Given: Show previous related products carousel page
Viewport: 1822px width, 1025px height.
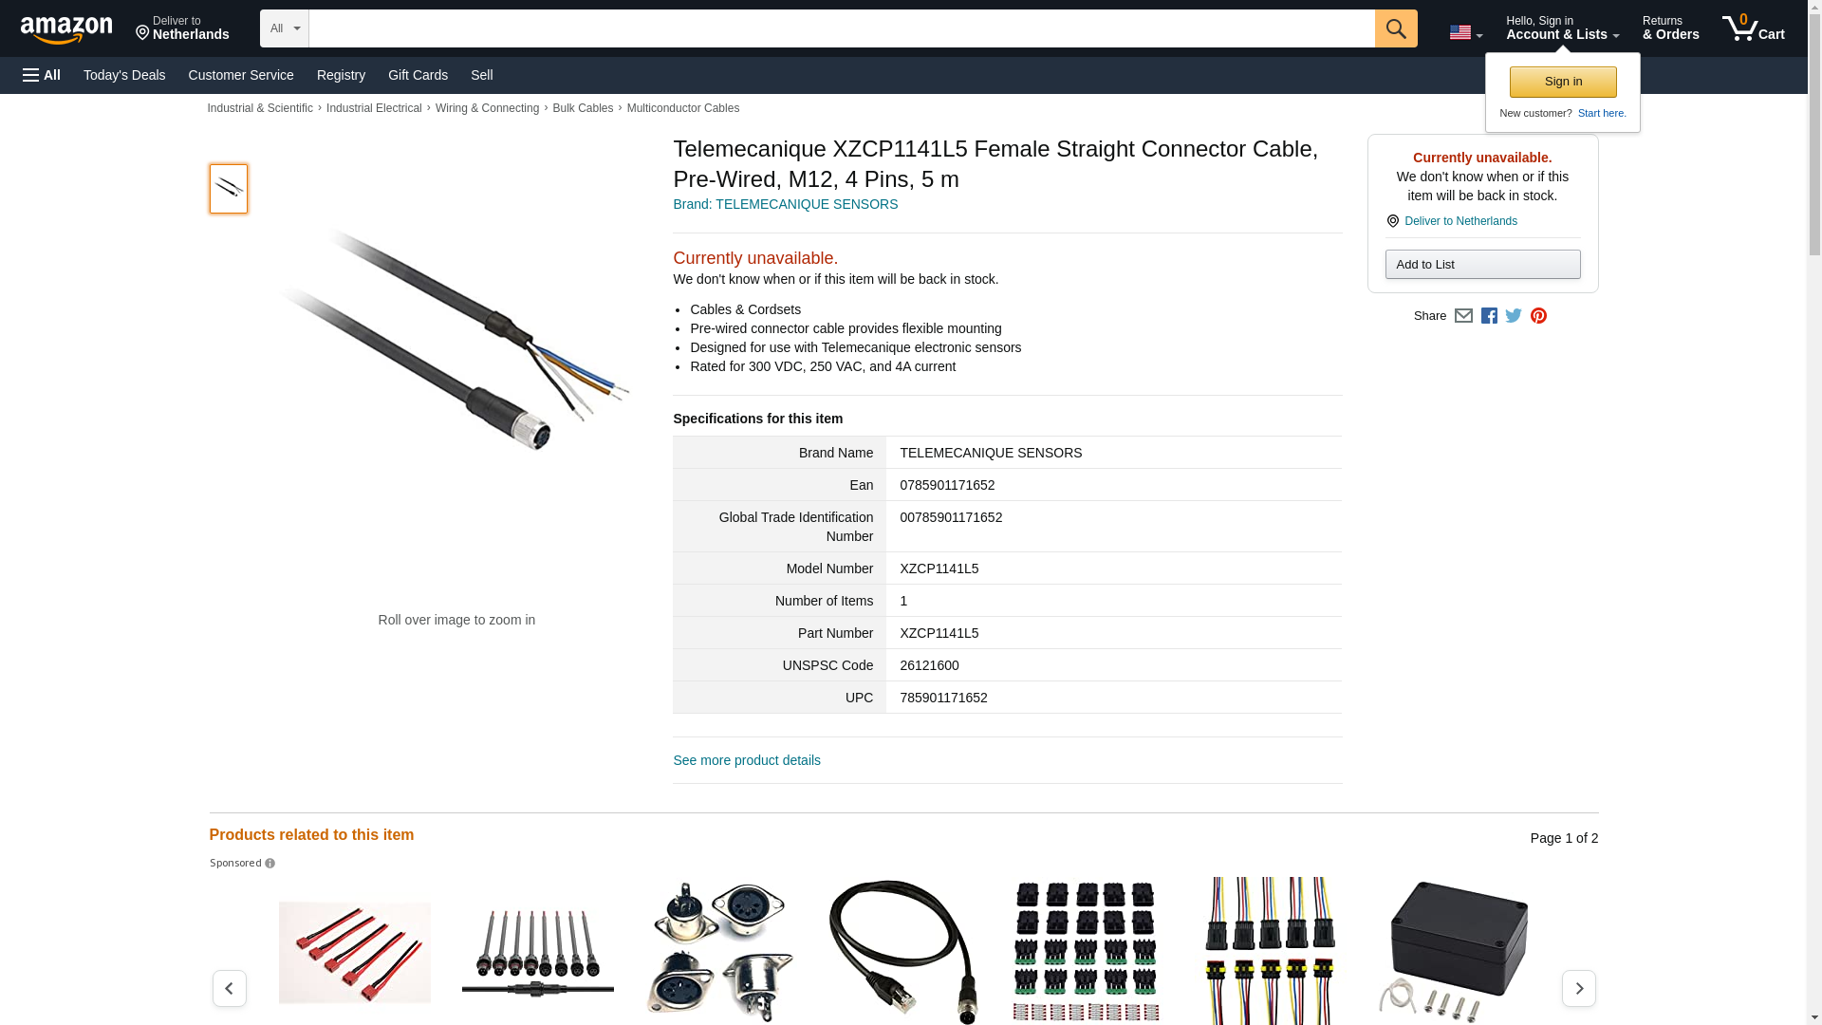Looking at the screenshot, I should point(229,988).
